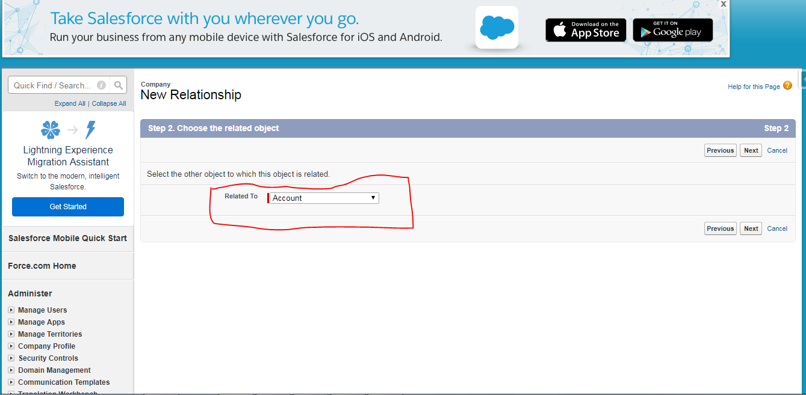Open Force.com Home in sidebar
Image resolution: width=806 pixels, height=395 pixels.
[x=42, y=266]
